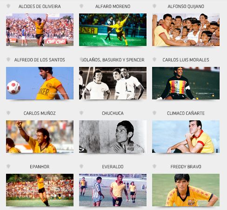
Task: Open Alfredo de los Santos ball photo
Action: click(x=40, y=83)
